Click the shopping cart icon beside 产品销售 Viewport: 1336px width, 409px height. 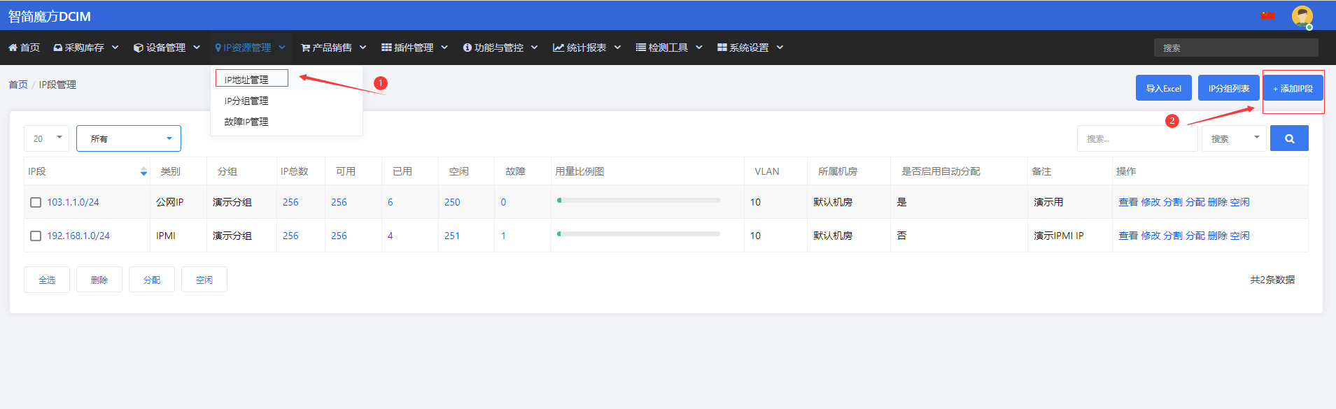[x=305, y=48]
